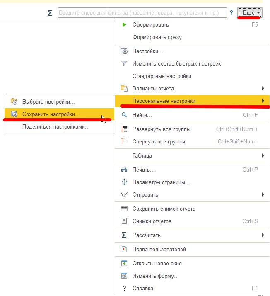The width and height of the screenshot is (270, 296).
Task: Click the filter word input field
Action: [142, 13]
